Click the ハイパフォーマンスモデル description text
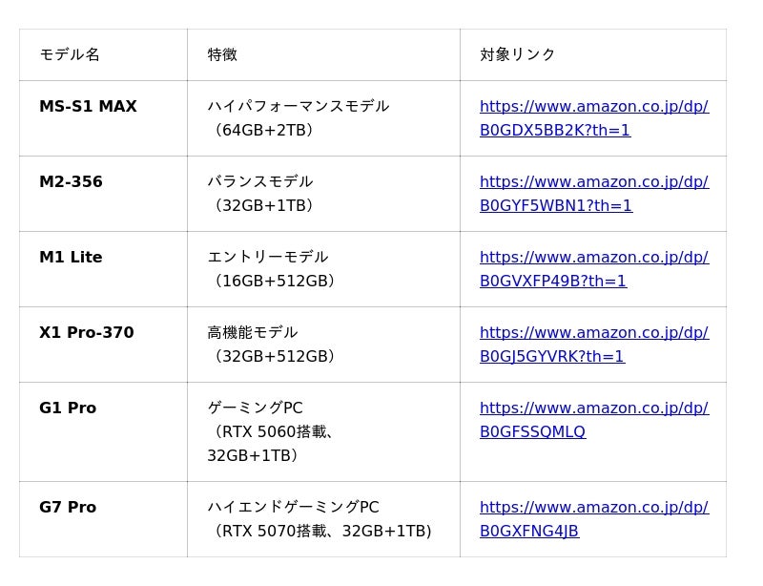763x586 pixels. pos(299,106)
